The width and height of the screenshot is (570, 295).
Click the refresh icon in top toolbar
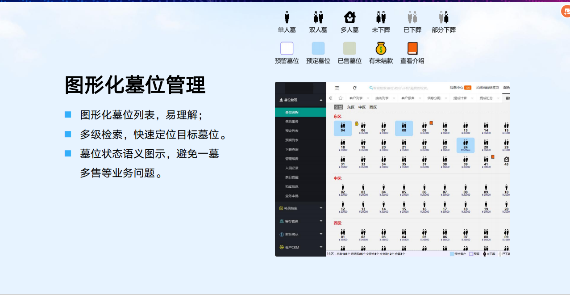[355, 88]
